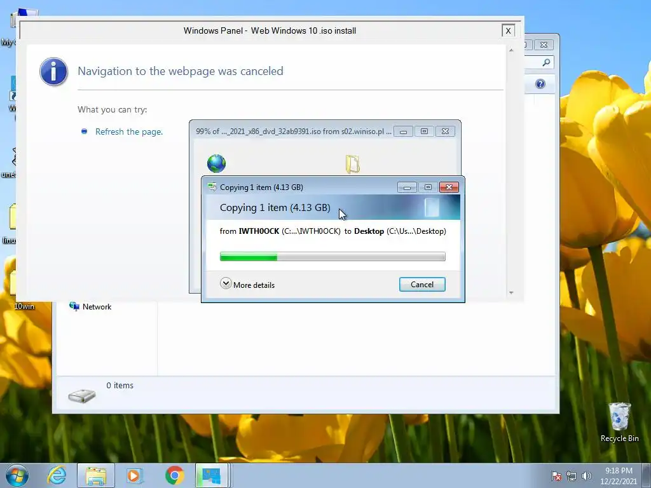Image resolution: width=651 pixels, height=488 pixels.
Task: Minimize the Copying 1 item dialog
Action: coord(407,187)
